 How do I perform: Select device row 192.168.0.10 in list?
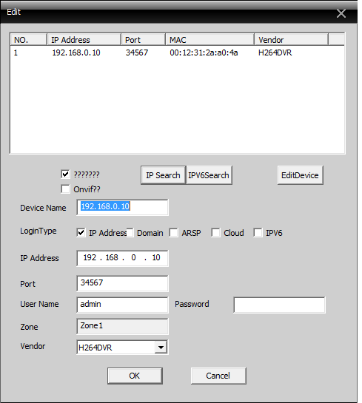pyautogui.click(x=177, y=53)
